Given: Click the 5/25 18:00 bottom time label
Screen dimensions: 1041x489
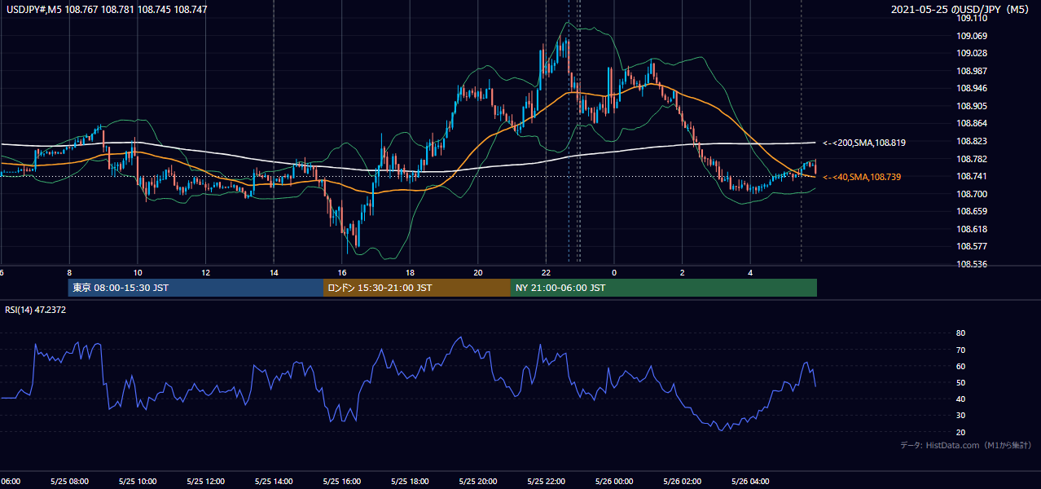Looking at the screenshot, I should [x=410, y=481].
